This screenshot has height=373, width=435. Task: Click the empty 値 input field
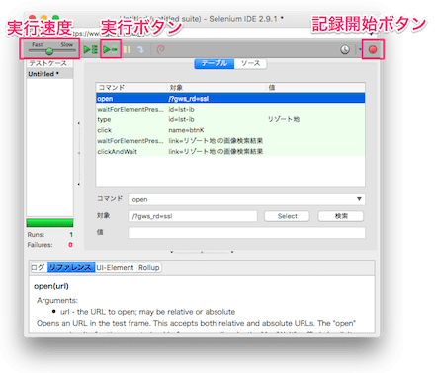(246, 232)
